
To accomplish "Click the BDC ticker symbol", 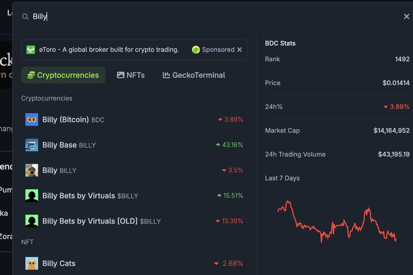I will coord(98,120).
